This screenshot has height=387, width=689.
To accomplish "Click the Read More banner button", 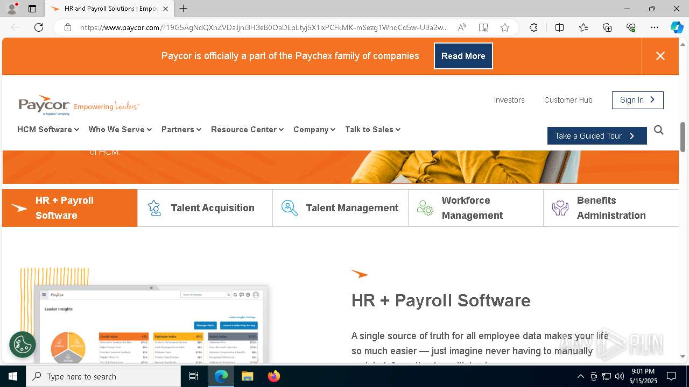I will point(463,56).
